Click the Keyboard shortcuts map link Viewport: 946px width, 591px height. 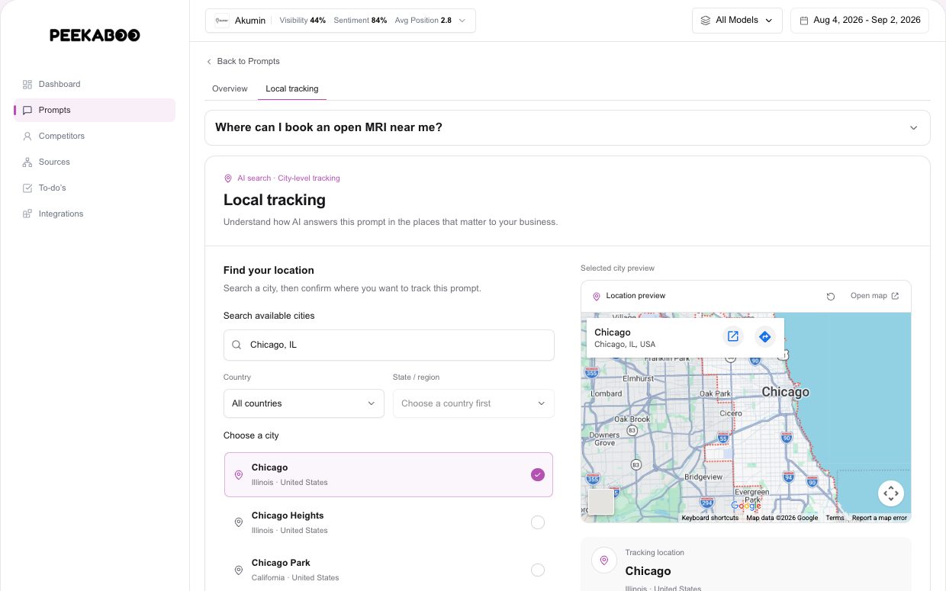709,518
